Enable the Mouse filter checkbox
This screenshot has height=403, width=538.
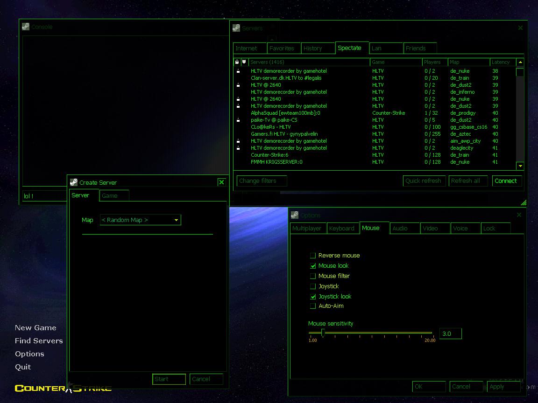pos(313,276)
